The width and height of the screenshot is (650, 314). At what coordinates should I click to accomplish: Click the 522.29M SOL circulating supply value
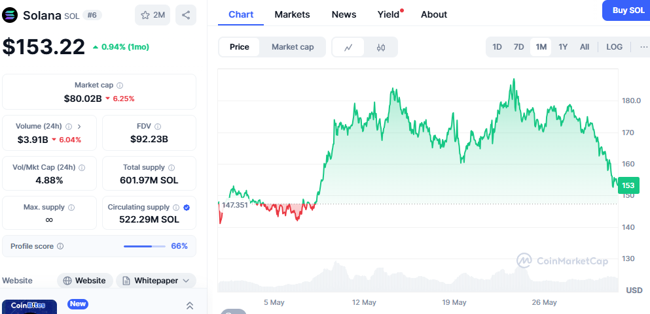click(149, 219)
